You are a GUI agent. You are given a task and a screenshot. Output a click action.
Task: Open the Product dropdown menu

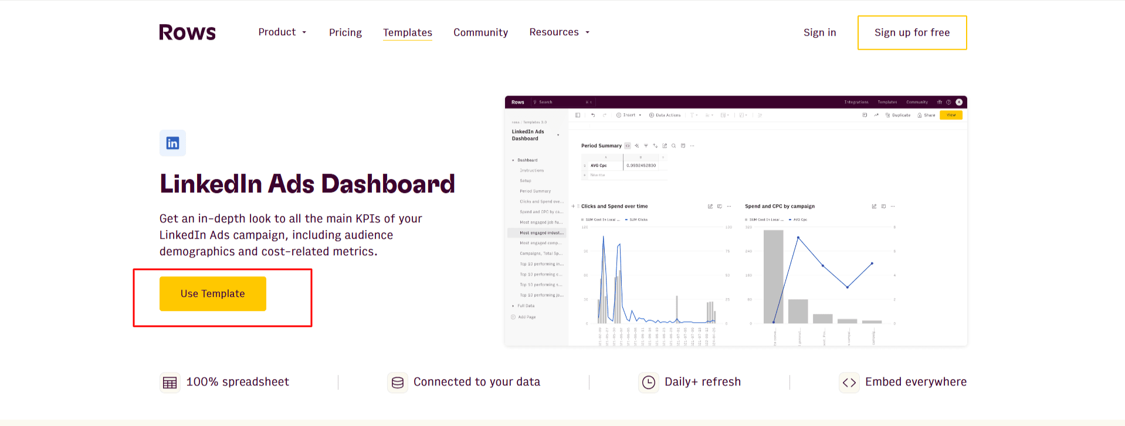click(283, 32)
